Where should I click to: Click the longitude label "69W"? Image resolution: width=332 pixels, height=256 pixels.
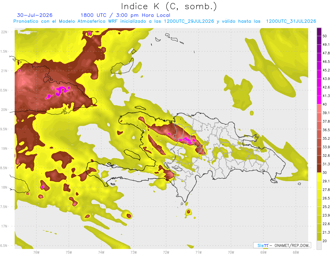(263, 252)
